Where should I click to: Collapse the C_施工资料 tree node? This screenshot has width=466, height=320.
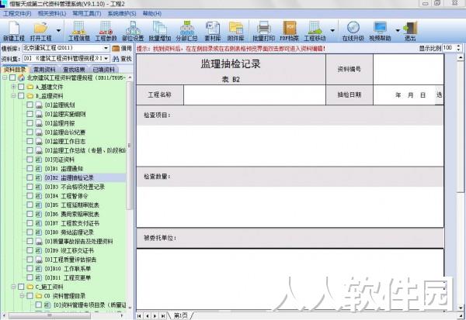(13, 287)
